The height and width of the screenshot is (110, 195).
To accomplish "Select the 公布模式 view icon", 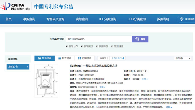I will point(40,58).
